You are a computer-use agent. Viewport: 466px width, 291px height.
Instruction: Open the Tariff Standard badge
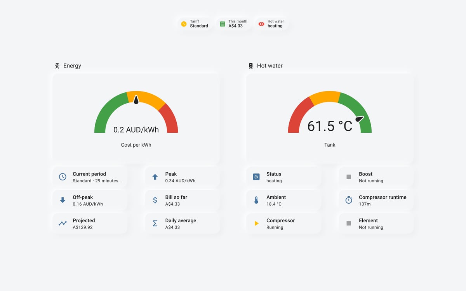(x=195, y=24)
